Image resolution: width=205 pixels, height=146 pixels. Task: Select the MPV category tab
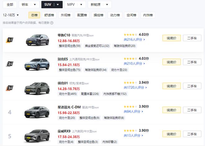[x=71, y=5]
